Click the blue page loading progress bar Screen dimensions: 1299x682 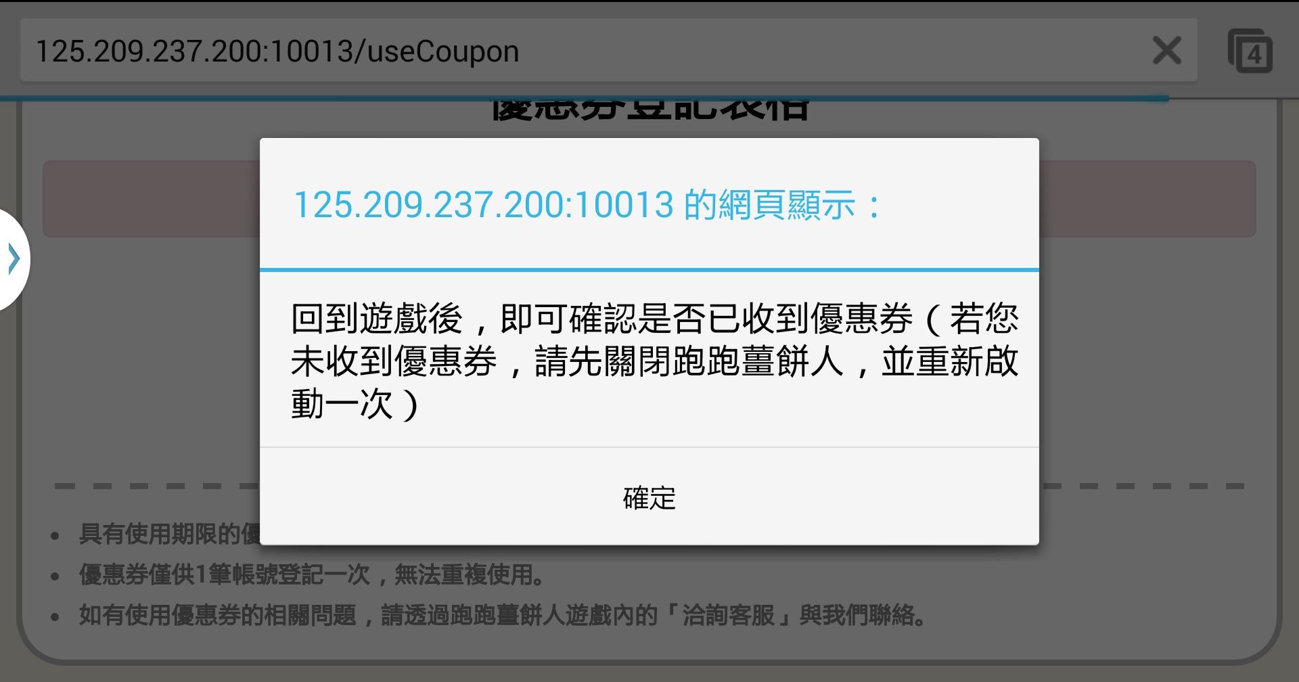coord(585,99)
